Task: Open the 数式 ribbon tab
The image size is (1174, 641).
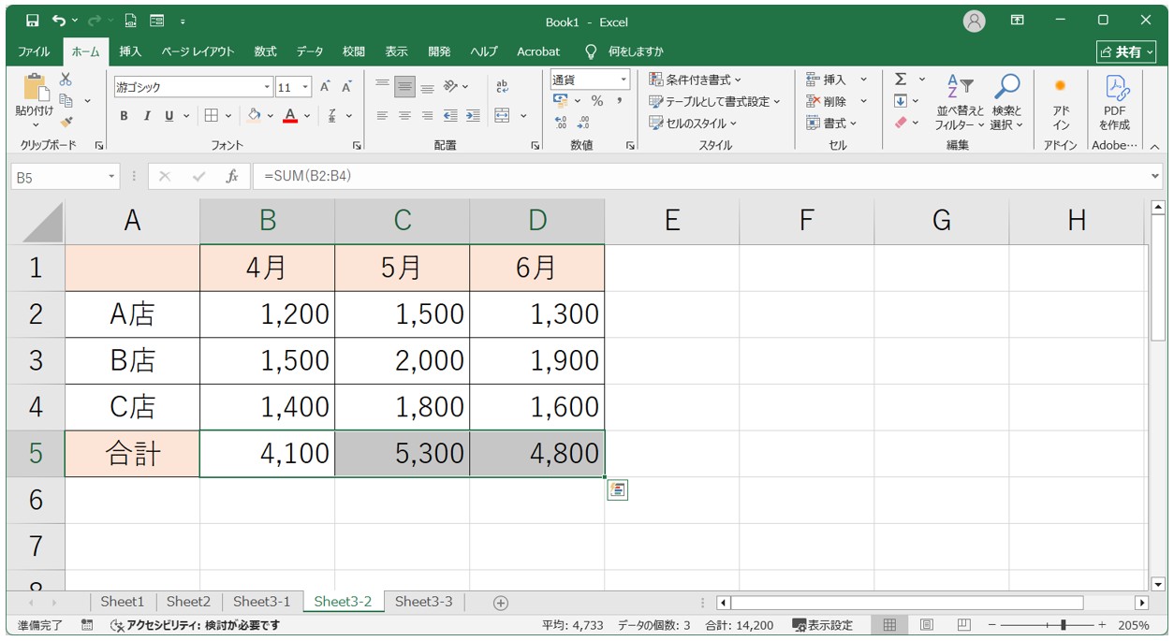Action: (x=265, y=51)
